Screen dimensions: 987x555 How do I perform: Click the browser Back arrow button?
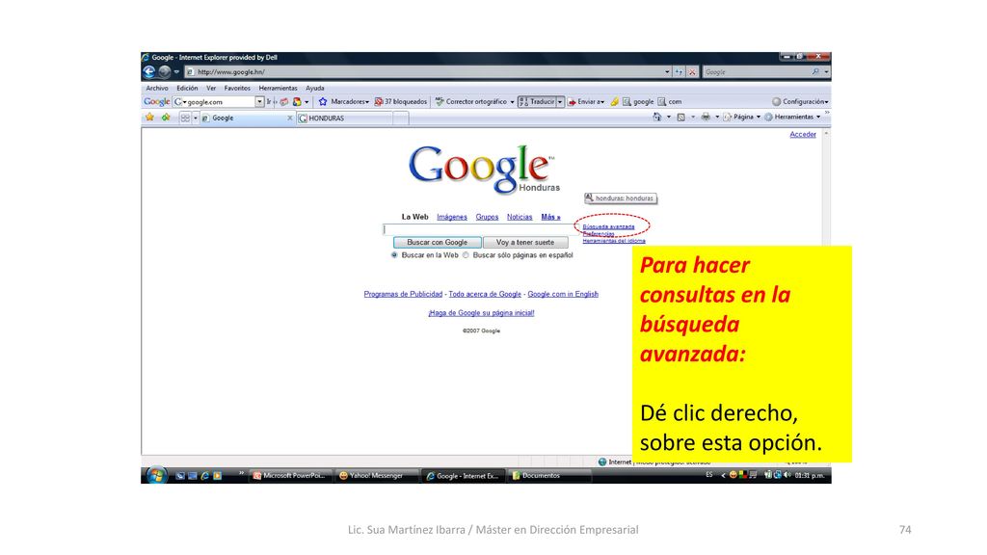(x=149, y=71)
